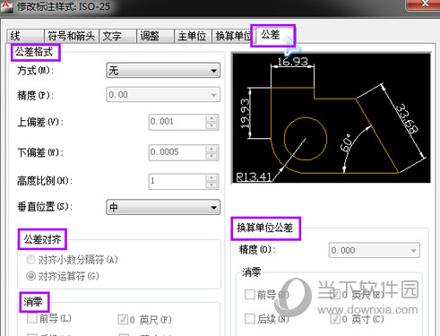The image size is (440, 336).
Task: Select the 主单位 tab
Action: coord(193,37)
